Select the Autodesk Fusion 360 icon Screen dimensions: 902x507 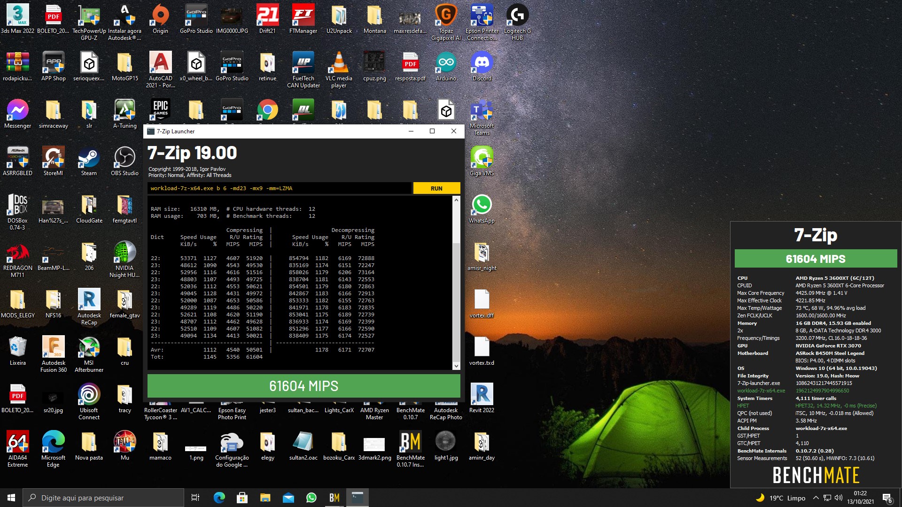pos(53,354)
